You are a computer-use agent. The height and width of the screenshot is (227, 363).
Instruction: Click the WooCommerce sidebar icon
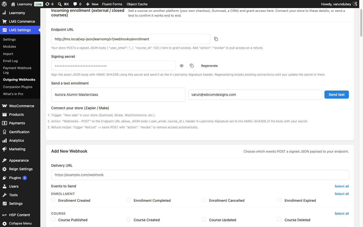pos(5,106)
